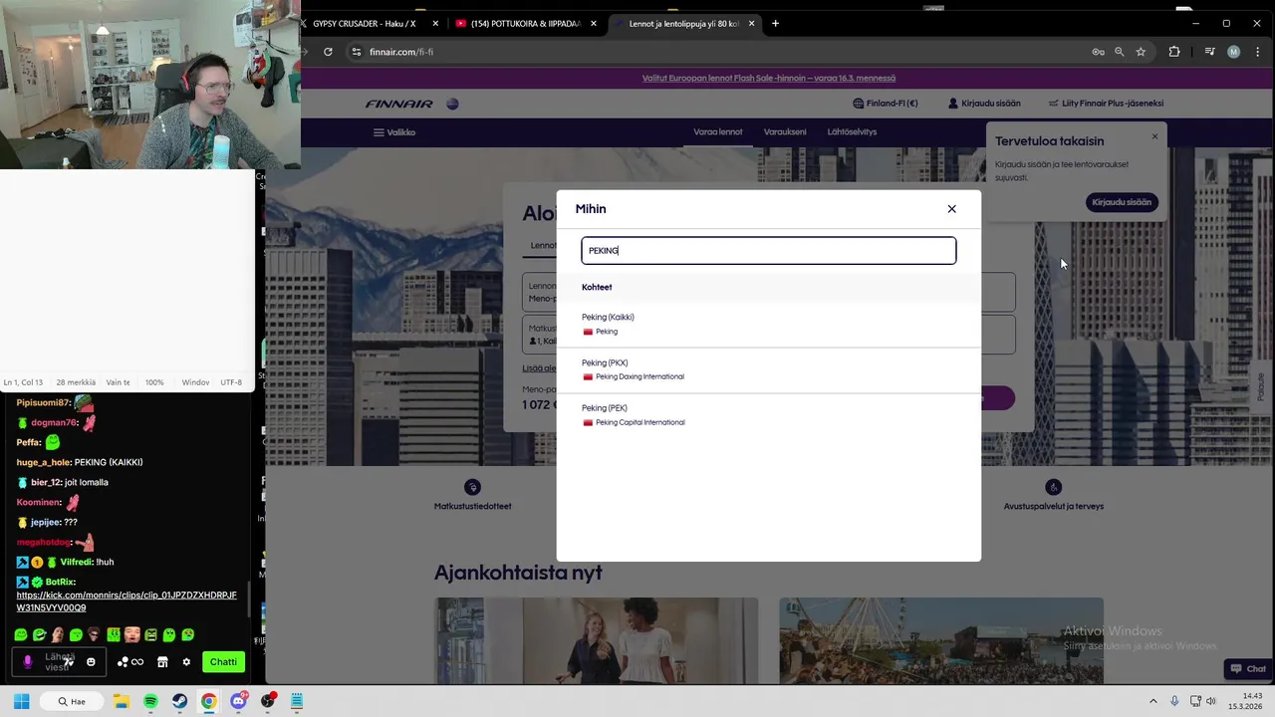Viewport: 1275px width, 717px height.
Task: Click first green smiley emote in quick bar
Action: [x=21, y=634]
